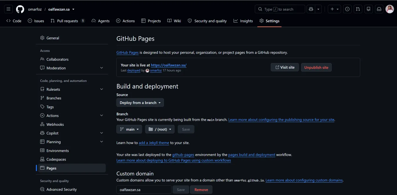397x195 pixels.
Task: Switch to the Pull requests tab
Action: 68,21
